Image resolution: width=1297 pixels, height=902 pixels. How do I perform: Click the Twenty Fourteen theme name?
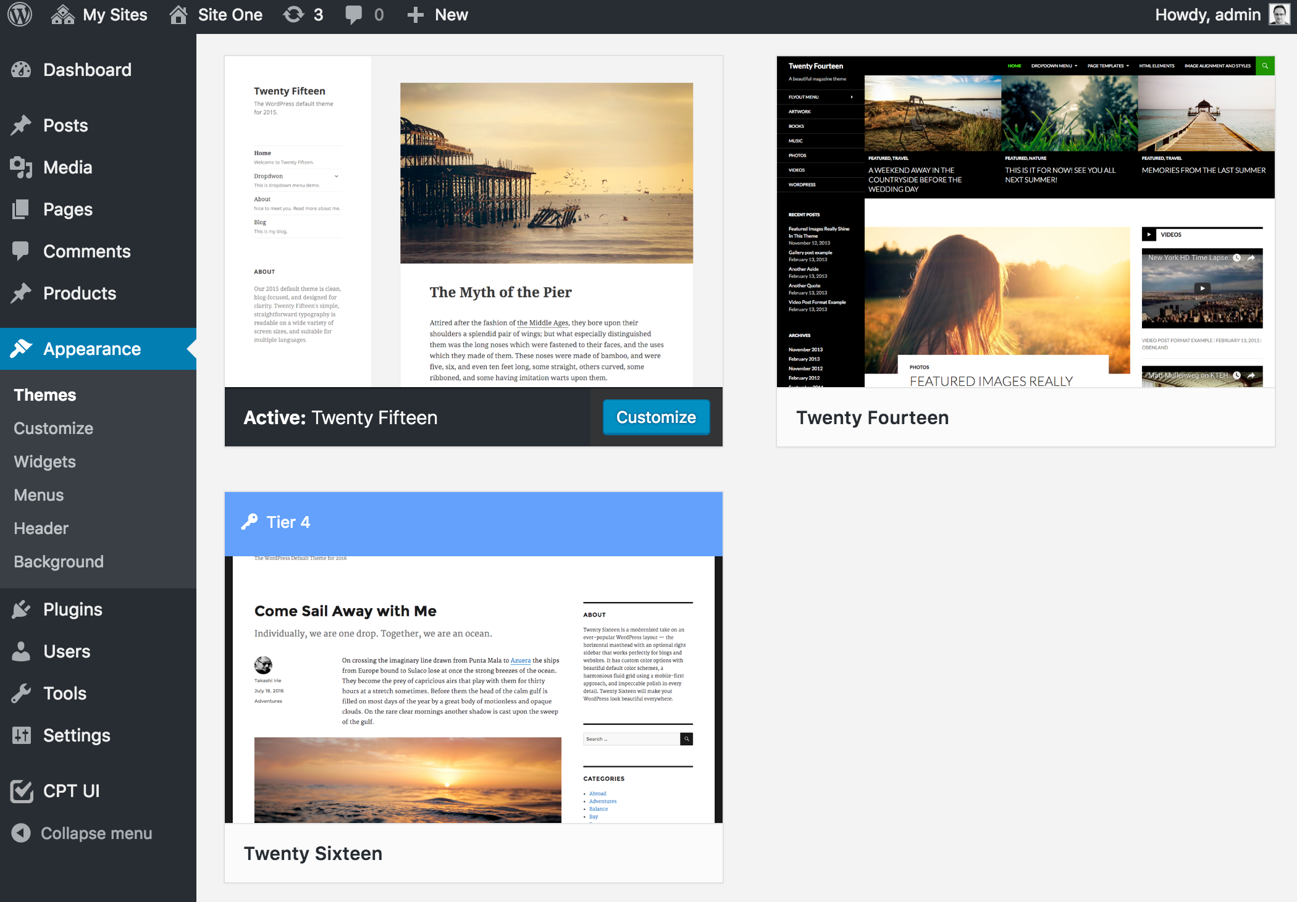(872, 418)
